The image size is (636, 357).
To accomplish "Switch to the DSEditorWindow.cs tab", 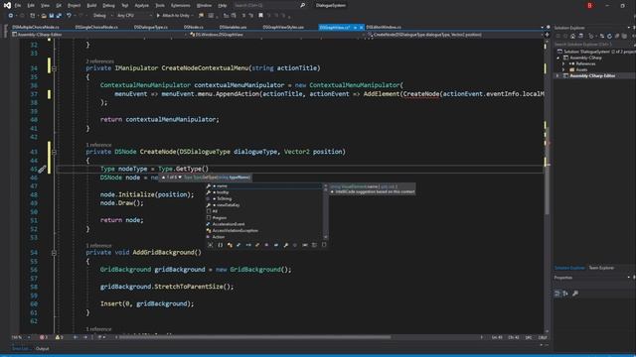I will (384, 27).
